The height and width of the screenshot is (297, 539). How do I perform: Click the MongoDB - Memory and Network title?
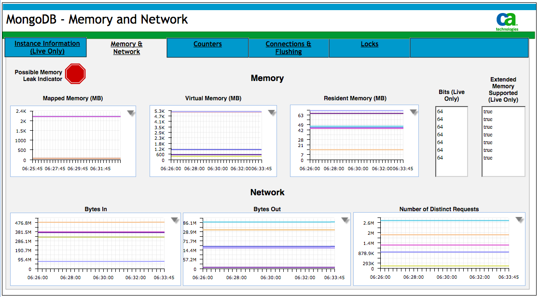(x=97, y=19)
